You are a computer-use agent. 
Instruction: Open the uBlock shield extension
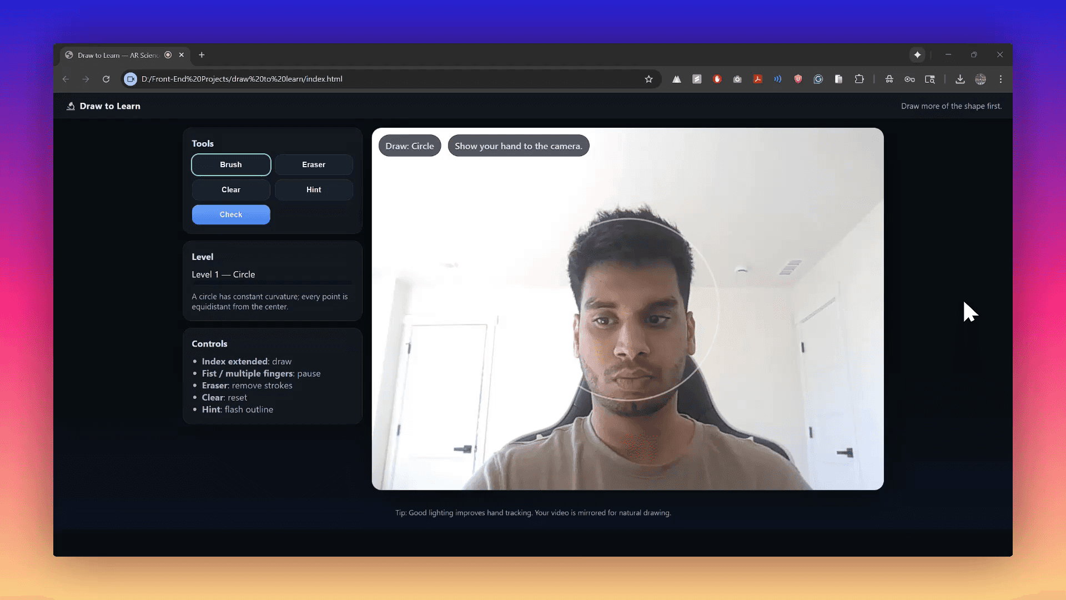pos(798,79)
